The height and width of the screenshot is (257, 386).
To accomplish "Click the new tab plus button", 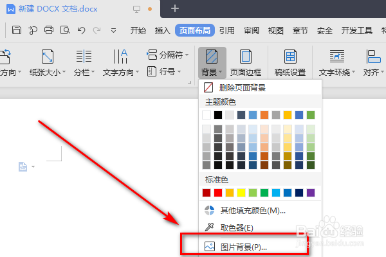I will (175, 8).
